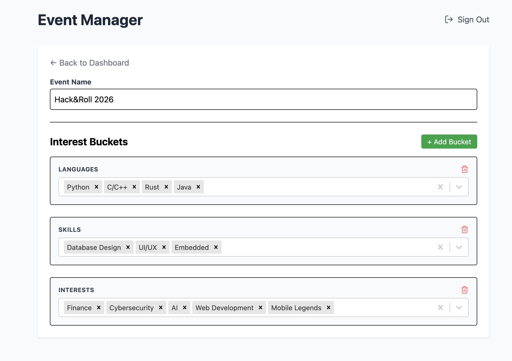
Task: Remove the Embedded tag
Action: click(216, 247)
